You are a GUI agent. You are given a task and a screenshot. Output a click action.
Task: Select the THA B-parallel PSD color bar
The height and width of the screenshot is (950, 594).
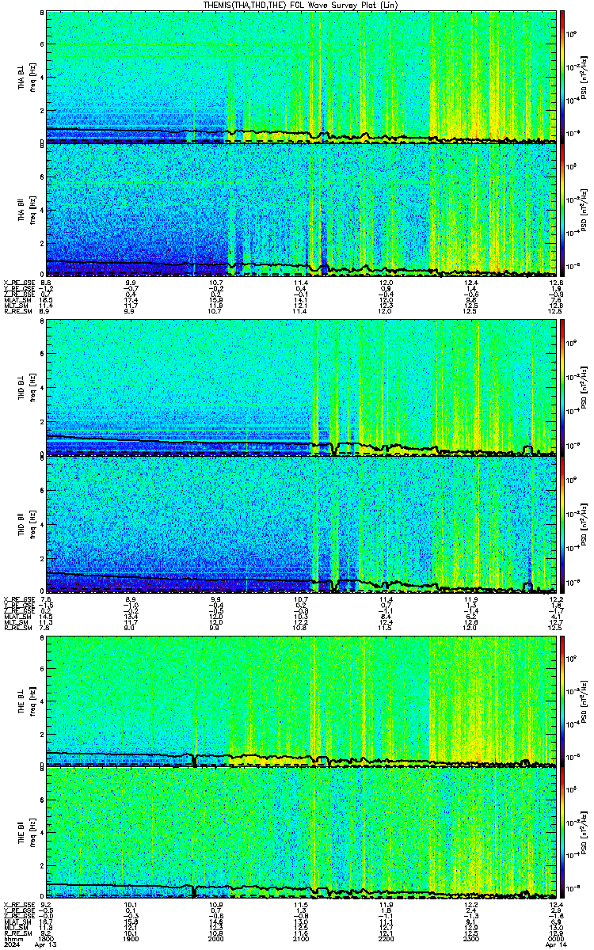pyautogui.click(x=562, y=209)
